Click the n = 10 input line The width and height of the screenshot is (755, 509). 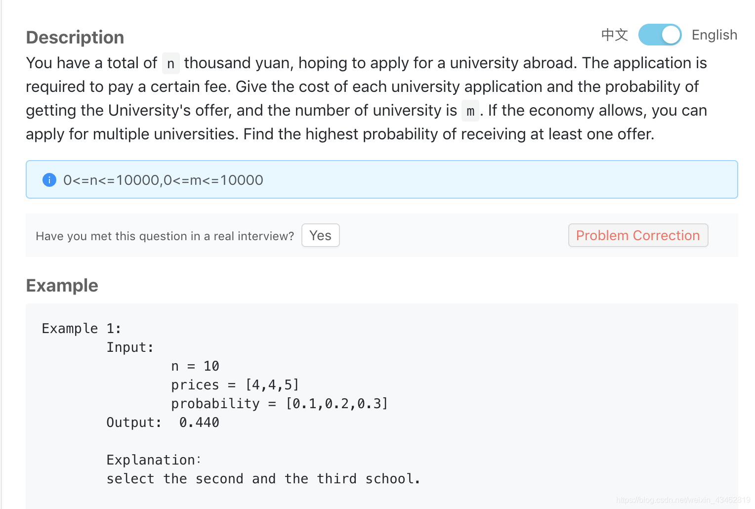195,366
